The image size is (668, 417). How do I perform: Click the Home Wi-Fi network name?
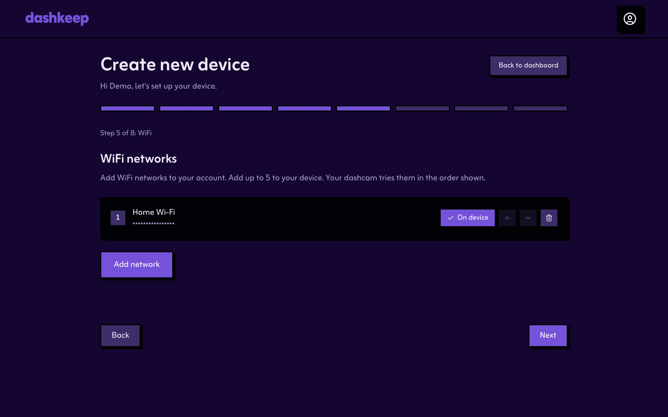[x=154, y=212]
